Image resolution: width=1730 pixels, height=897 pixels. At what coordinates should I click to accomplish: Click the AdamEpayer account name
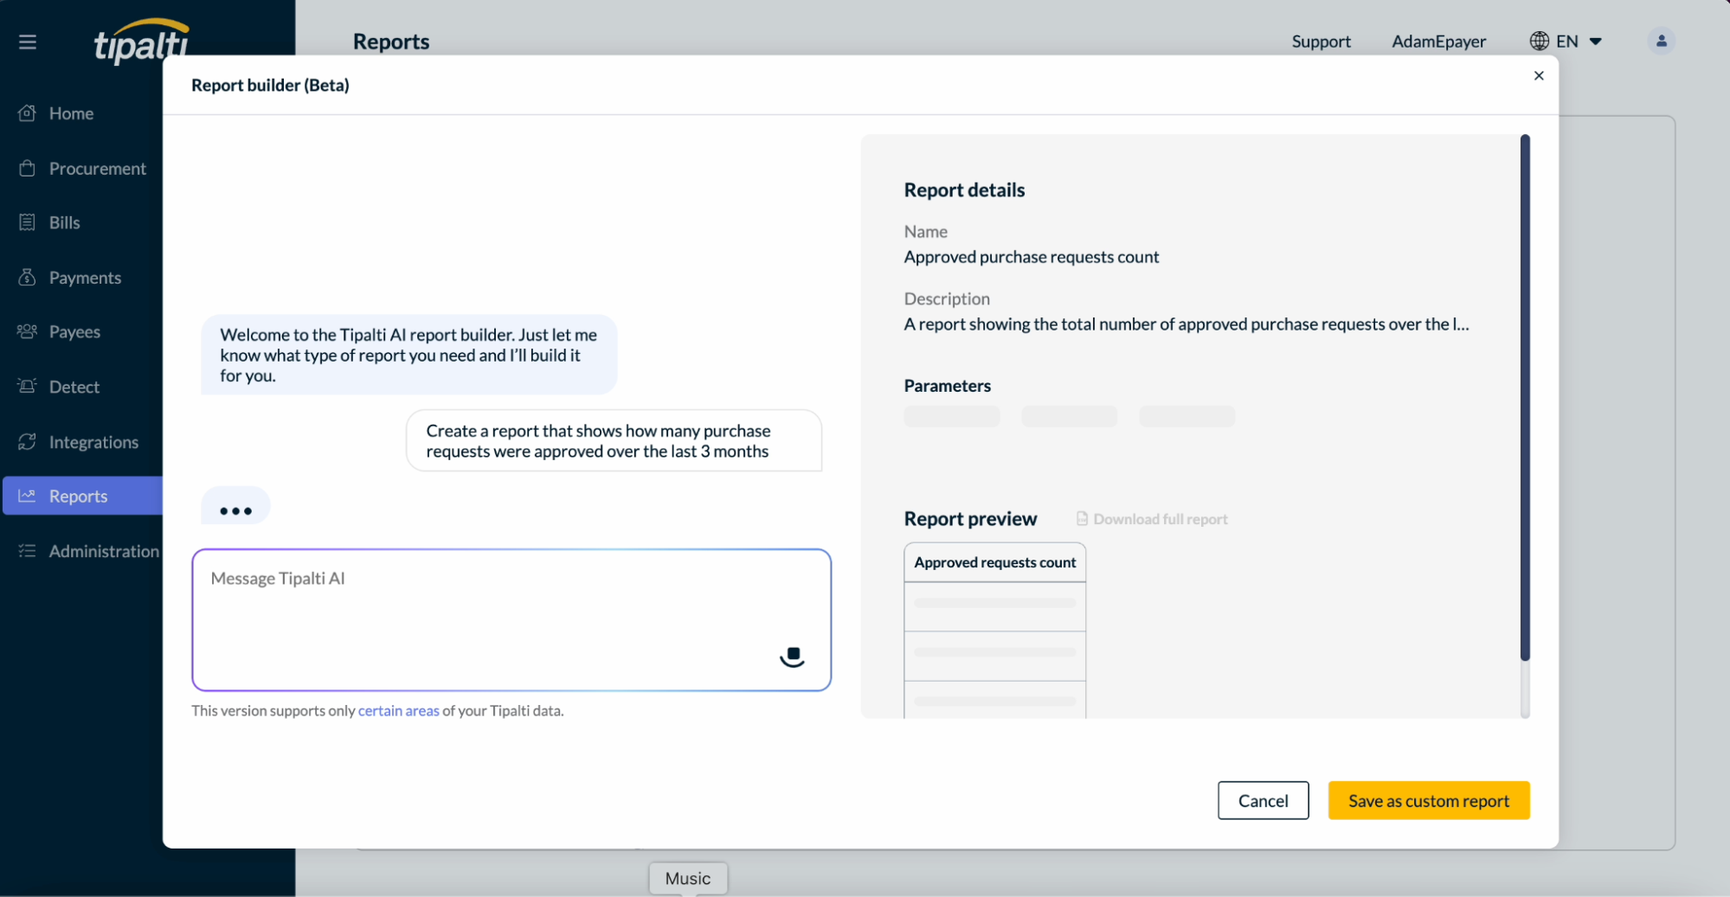pyautogui.click(x=1438, y=42)
